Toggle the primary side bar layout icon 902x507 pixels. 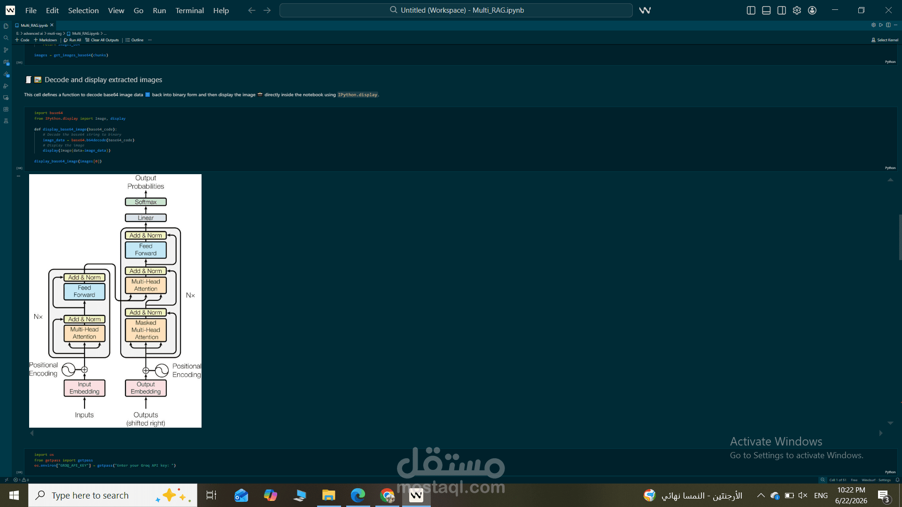tap(751, 10)
